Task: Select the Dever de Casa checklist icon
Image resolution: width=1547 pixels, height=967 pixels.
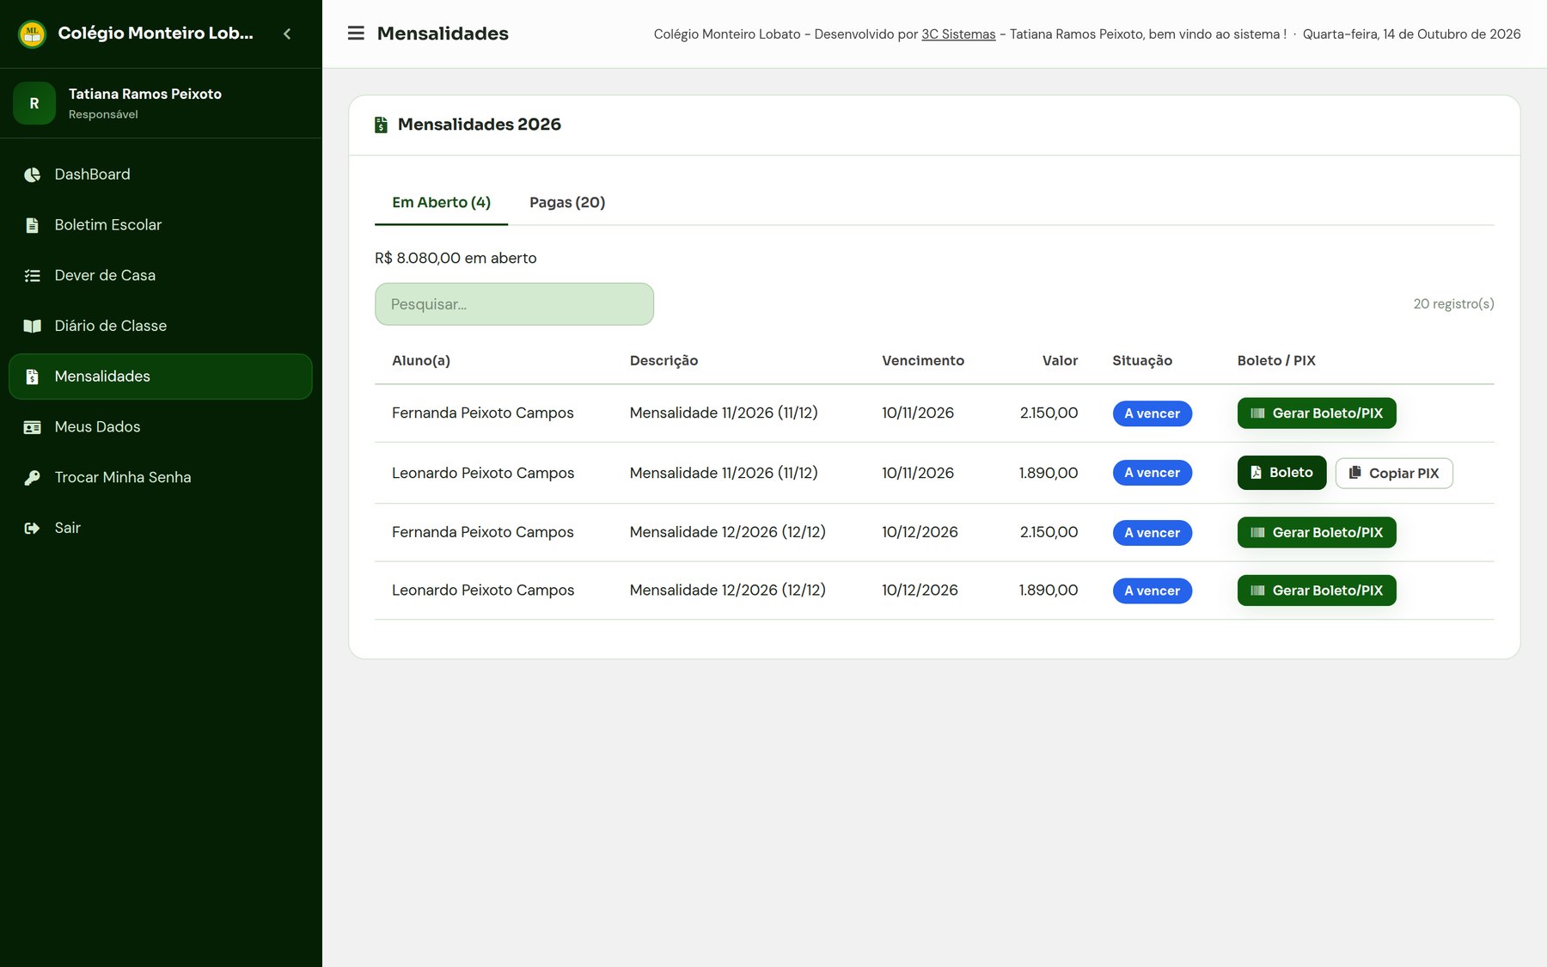Action: click(x=32, y=276)
